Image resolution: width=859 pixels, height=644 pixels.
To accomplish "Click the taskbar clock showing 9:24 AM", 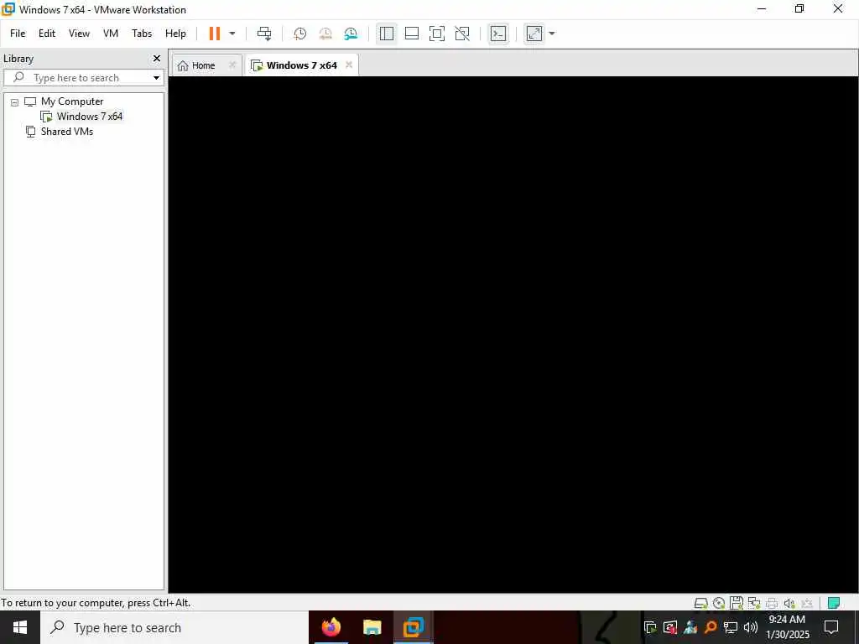I will [787, 627].
